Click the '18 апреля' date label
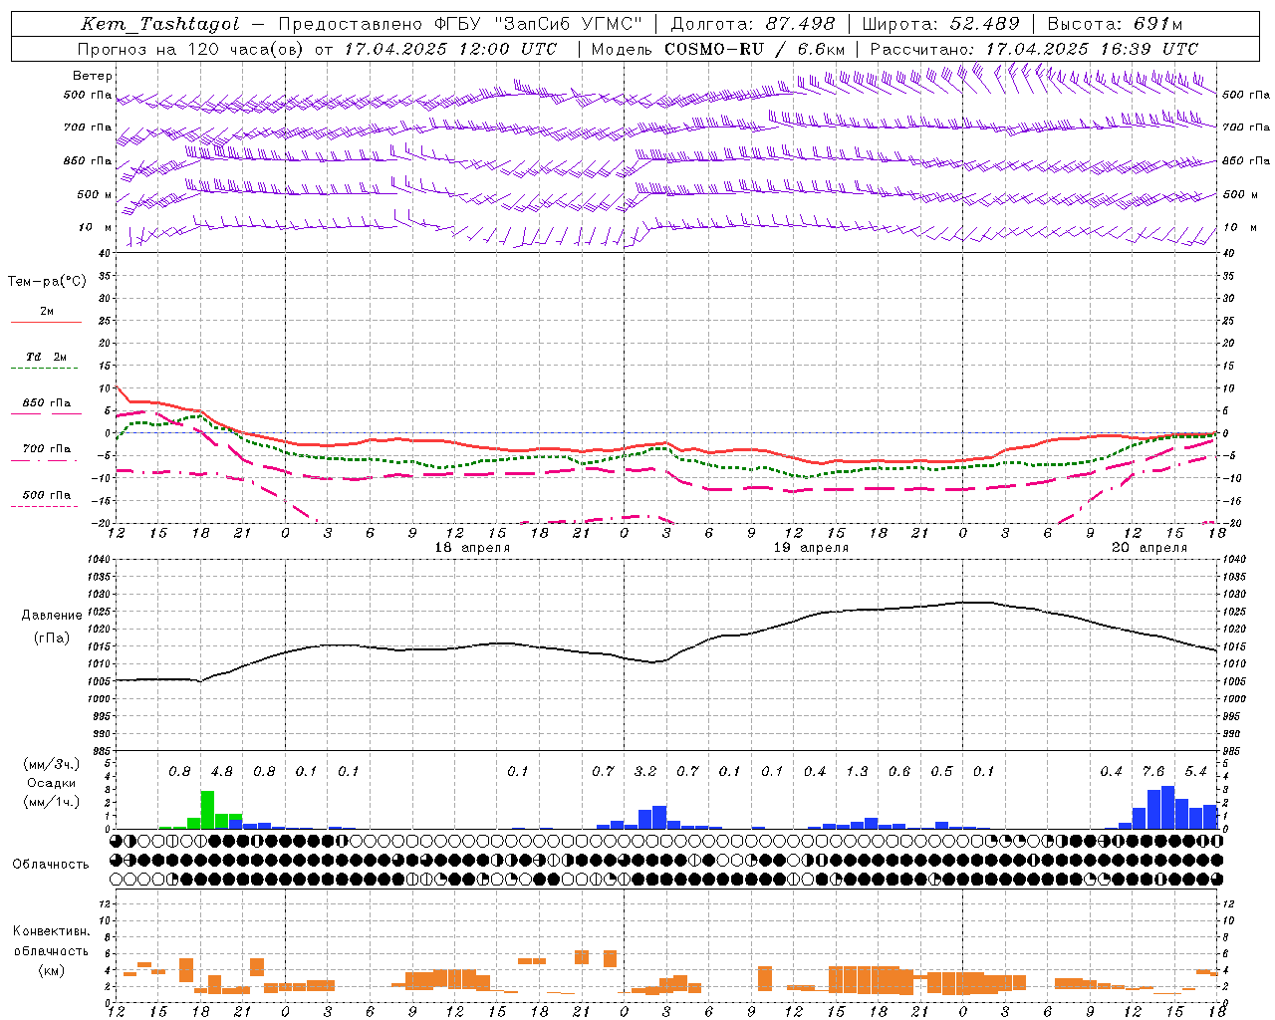The height and width of the screenshot is (1020, 1275). coord(472,548)
